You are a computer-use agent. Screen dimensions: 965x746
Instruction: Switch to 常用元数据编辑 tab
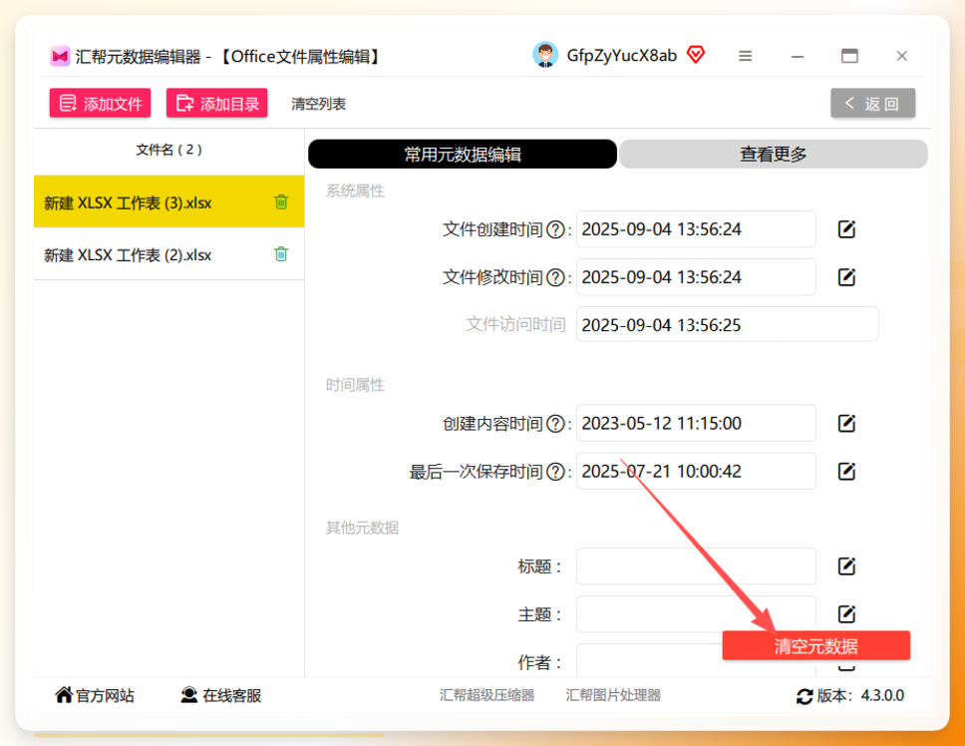(463, 154)
